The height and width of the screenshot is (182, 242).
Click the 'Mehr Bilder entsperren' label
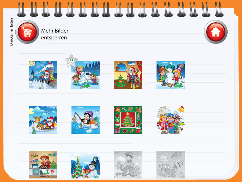[55, 34]
